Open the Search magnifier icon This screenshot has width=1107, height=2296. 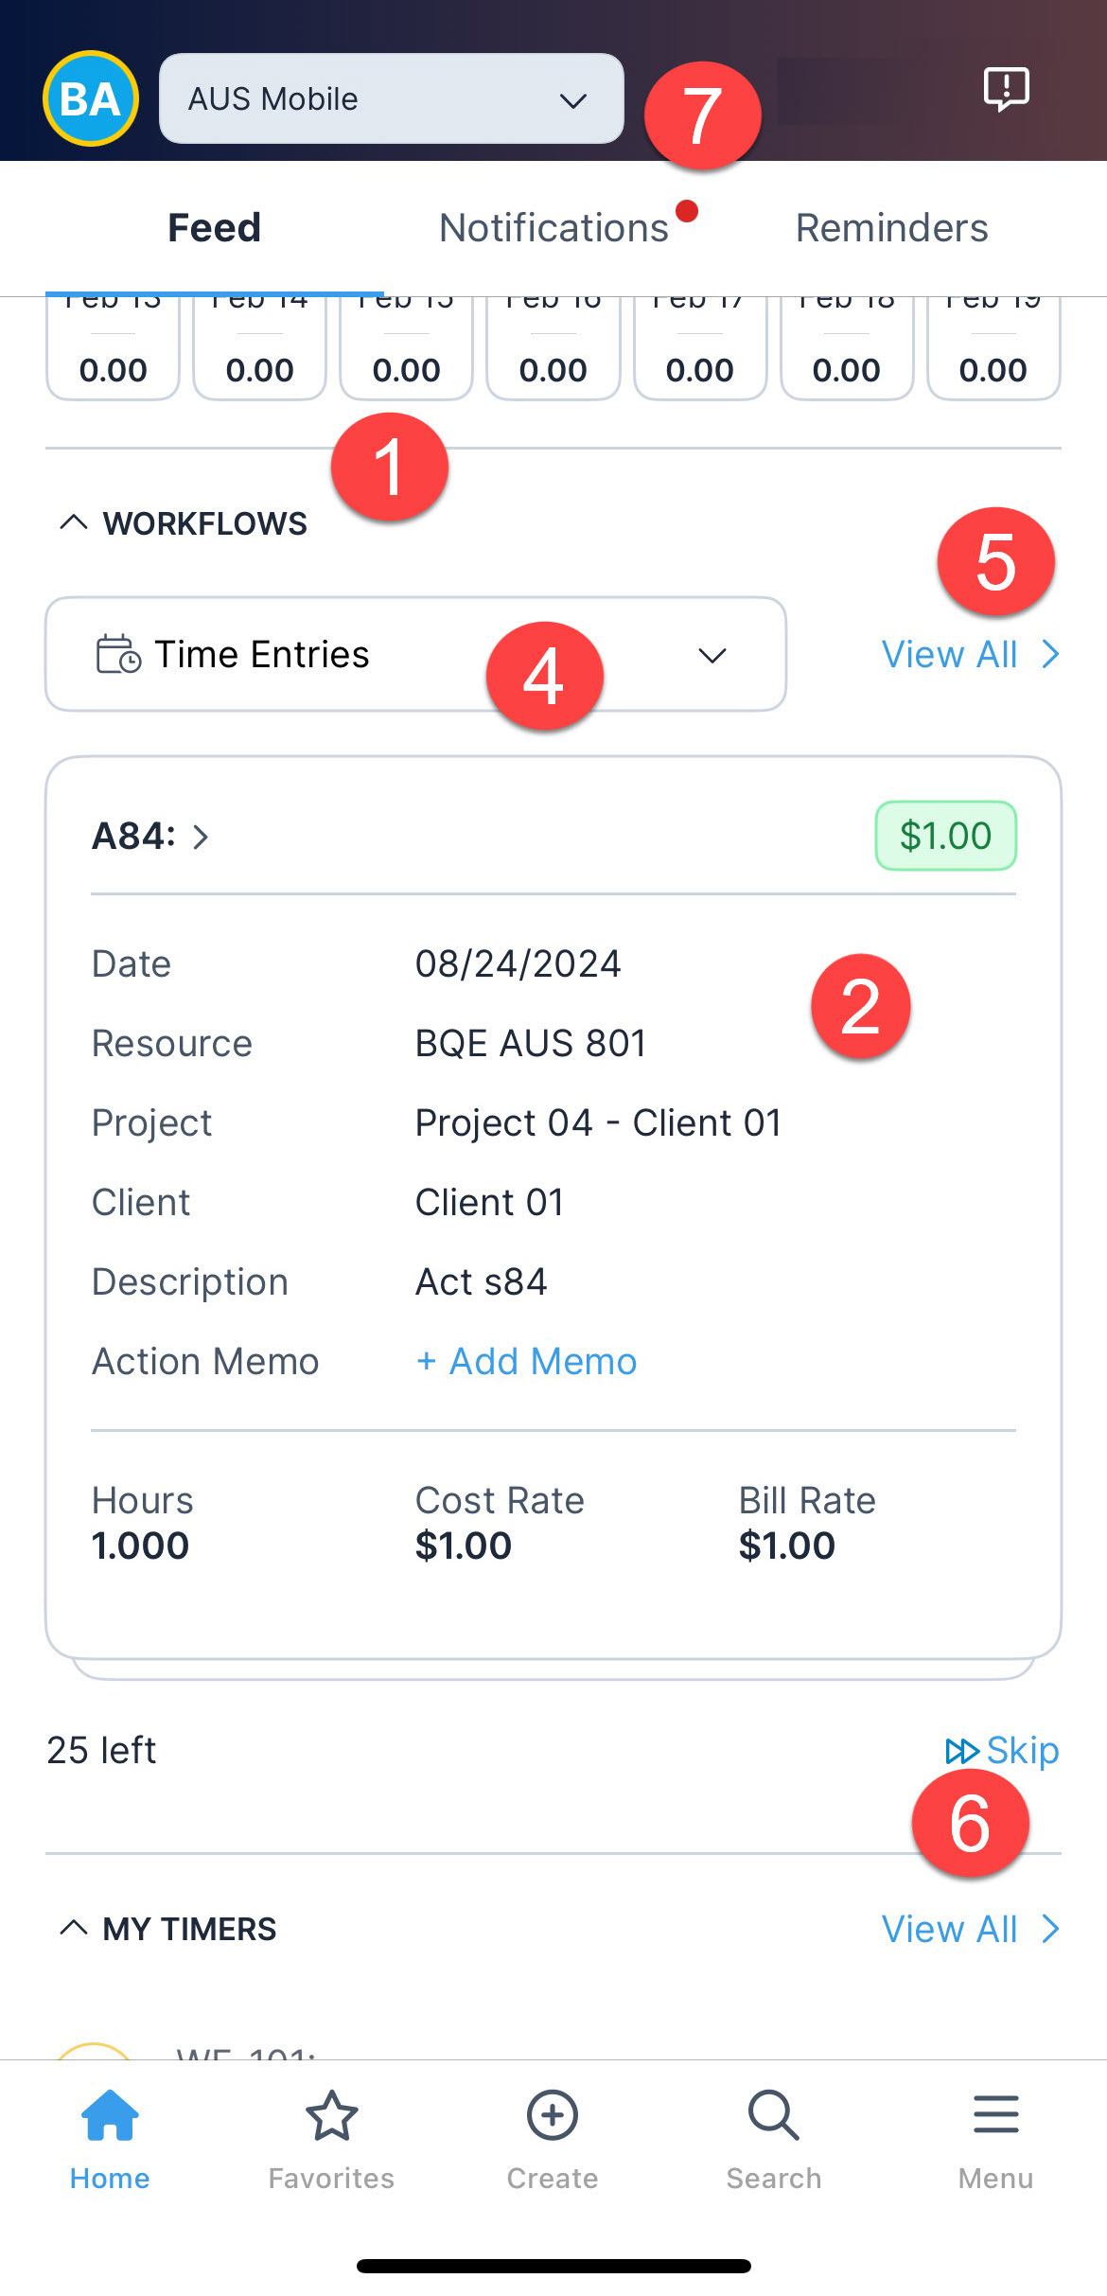[774, 2115]
